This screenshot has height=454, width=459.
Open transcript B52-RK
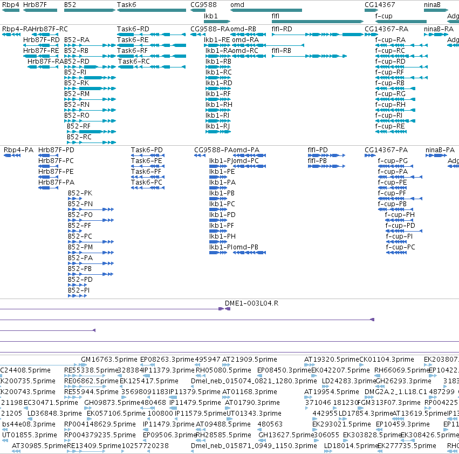(90, 89)
